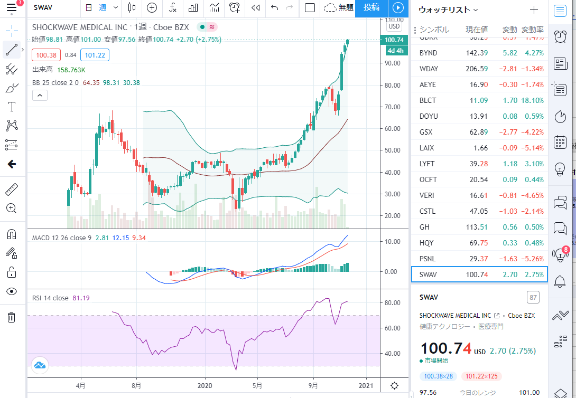Toggle magnet mode
The width and height of the screenshot is (576, 398).
tap(12, 234)
